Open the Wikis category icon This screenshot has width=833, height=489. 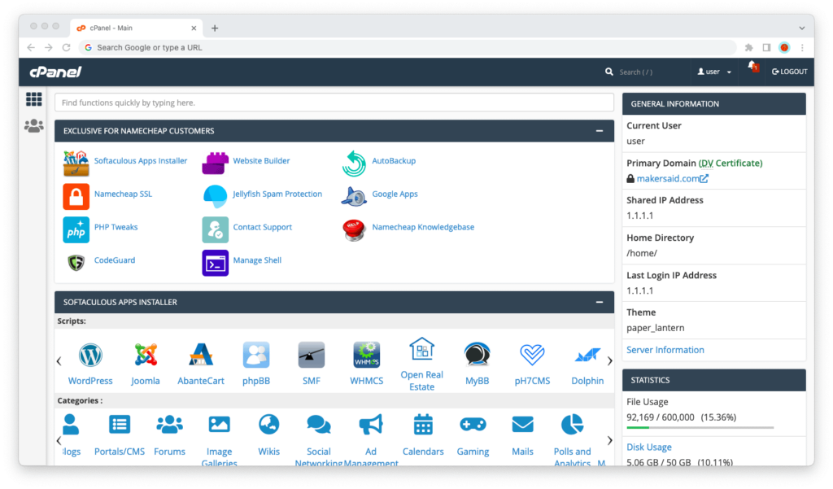[268, 425]
